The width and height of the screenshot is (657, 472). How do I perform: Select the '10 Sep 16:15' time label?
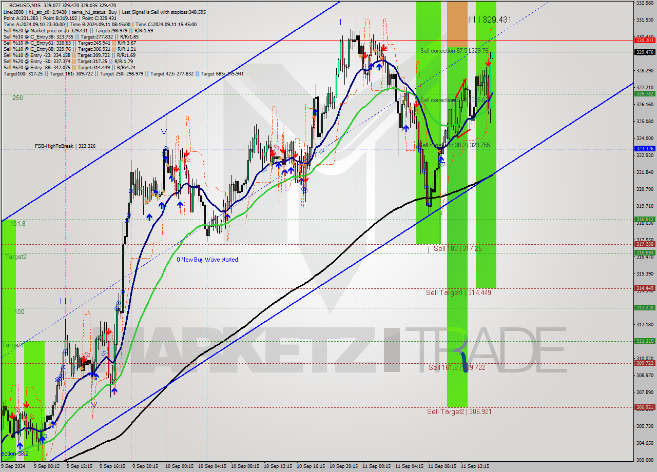pos(310,466)
